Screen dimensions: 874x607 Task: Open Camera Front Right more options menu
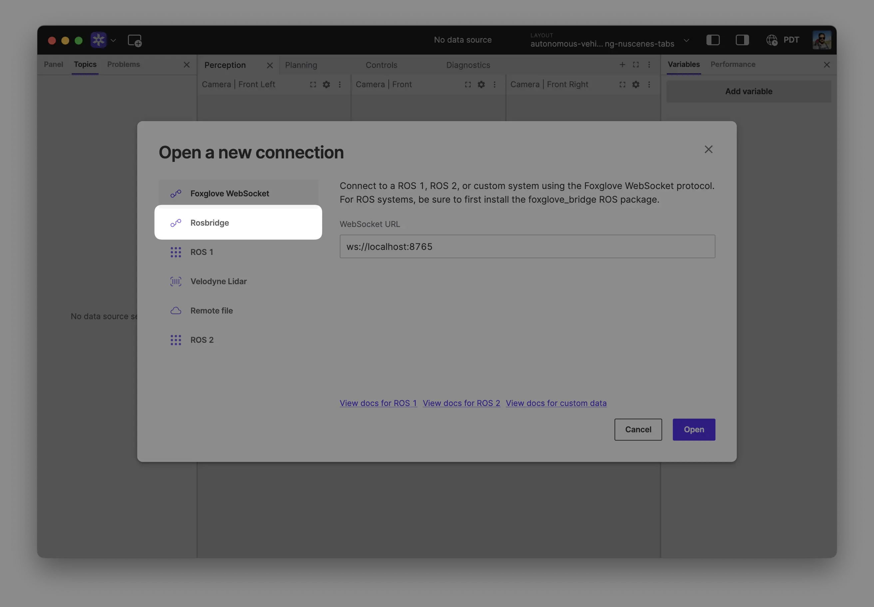pos(649,85)
